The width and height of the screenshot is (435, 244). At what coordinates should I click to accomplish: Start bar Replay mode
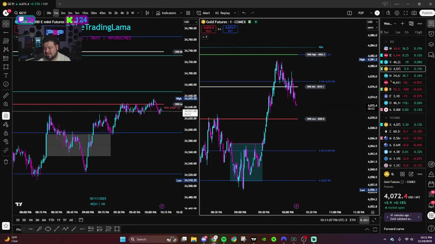point(222,13)
